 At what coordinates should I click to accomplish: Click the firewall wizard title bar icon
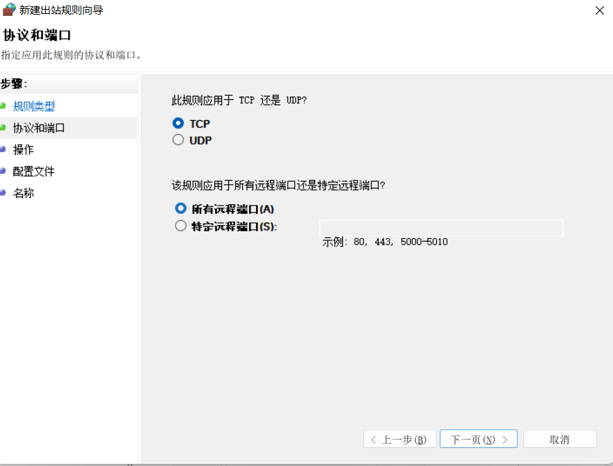[8, 9]
